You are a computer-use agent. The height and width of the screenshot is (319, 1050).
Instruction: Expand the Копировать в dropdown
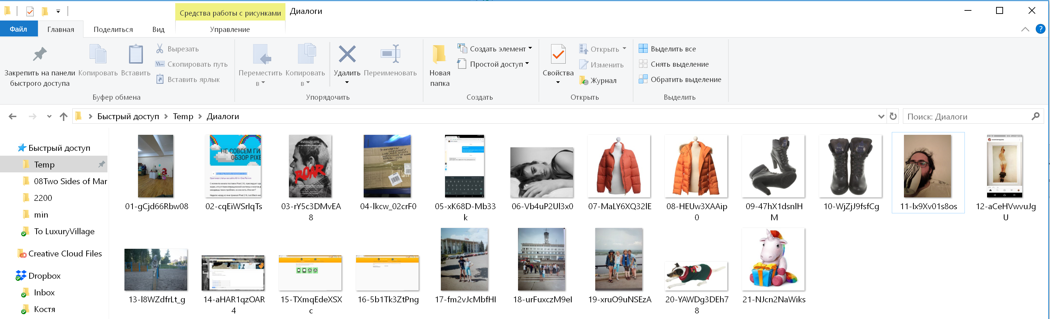(308, 83)
